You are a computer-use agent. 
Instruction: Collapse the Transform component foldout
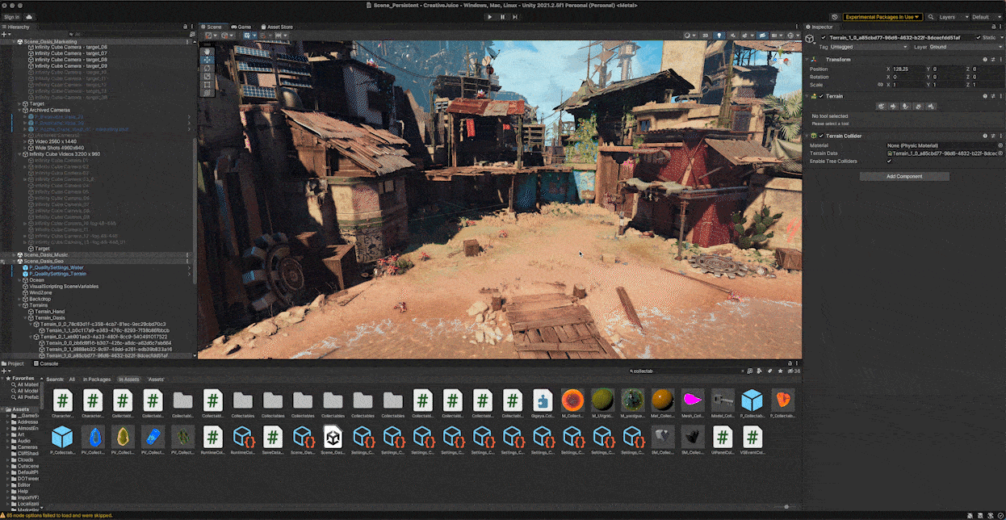(808, 59)
